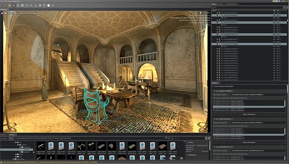Click the Root Layer indicator in viewport

coord(205,13)
